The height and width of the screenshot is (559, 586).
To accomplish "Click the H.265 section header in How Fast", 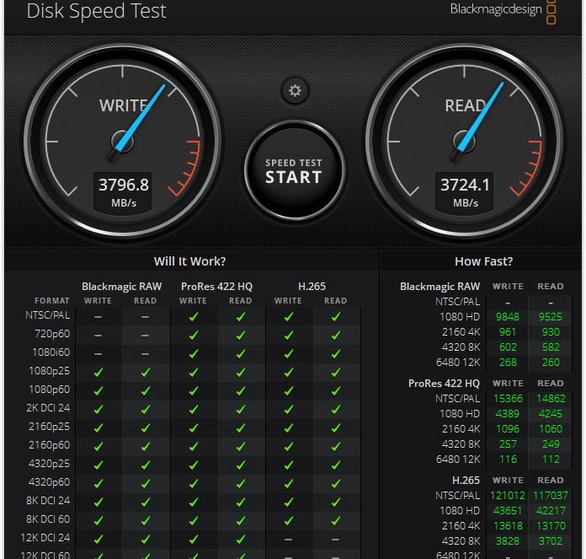I will pos(466,480).
